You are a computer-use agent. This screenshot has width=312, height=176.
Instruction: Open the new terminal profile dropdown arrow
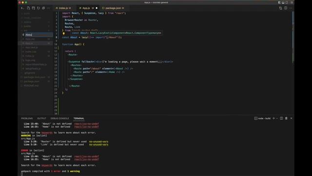point(277,118)
